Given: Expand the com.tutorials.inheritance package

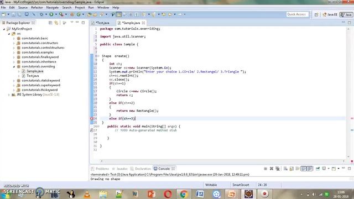Looking at the screenshot, I should [x=14, y=62].
